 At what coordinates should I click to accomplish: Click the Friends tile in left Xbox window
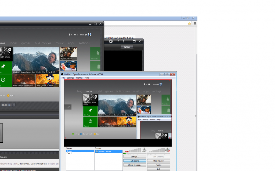(x=95, y=54)
